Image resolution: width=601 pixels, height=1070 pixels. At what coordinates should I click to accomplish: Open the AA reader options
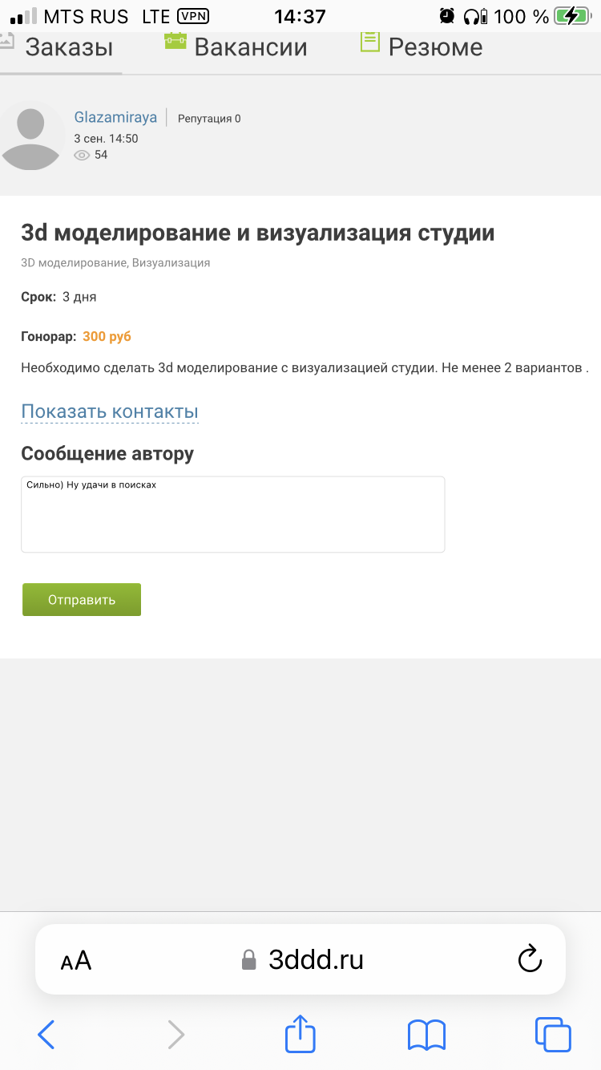76,960
